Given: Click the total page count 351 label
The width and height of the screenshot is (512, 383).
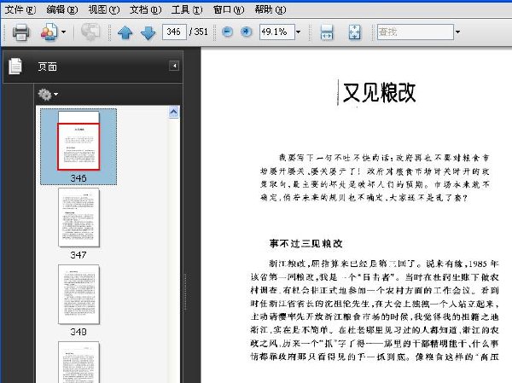Looking at the screenshot, I should coord(199,32).
